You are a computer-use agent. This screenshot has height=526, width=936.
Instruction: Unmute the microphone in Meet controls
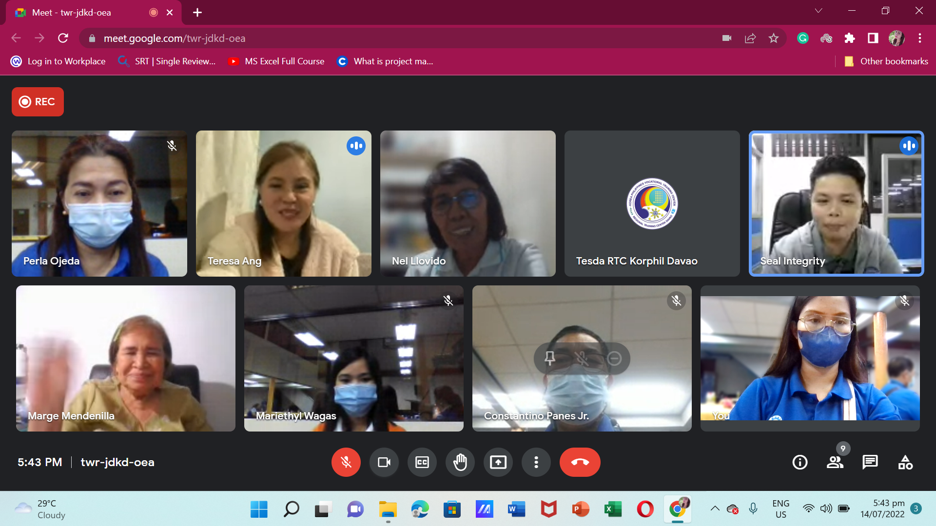point(346,462)
